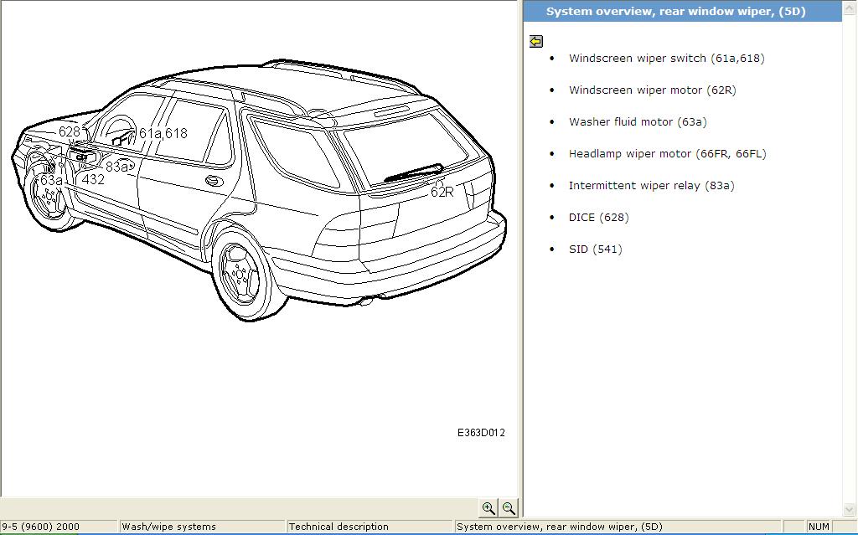This screenshot has width=858, height=535.
Task: Click the Wash/wipe systems status bar entry
Action: coord(202,527)
